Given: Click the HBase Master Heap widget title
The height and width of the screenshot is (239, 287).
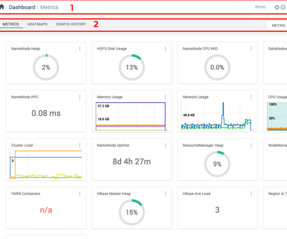Looking at the screenshot, I should (x=114, y=194).
